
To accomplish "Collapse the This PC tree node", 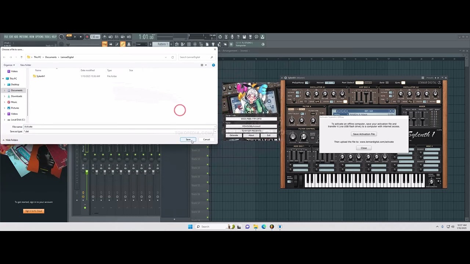I will 3,78.
